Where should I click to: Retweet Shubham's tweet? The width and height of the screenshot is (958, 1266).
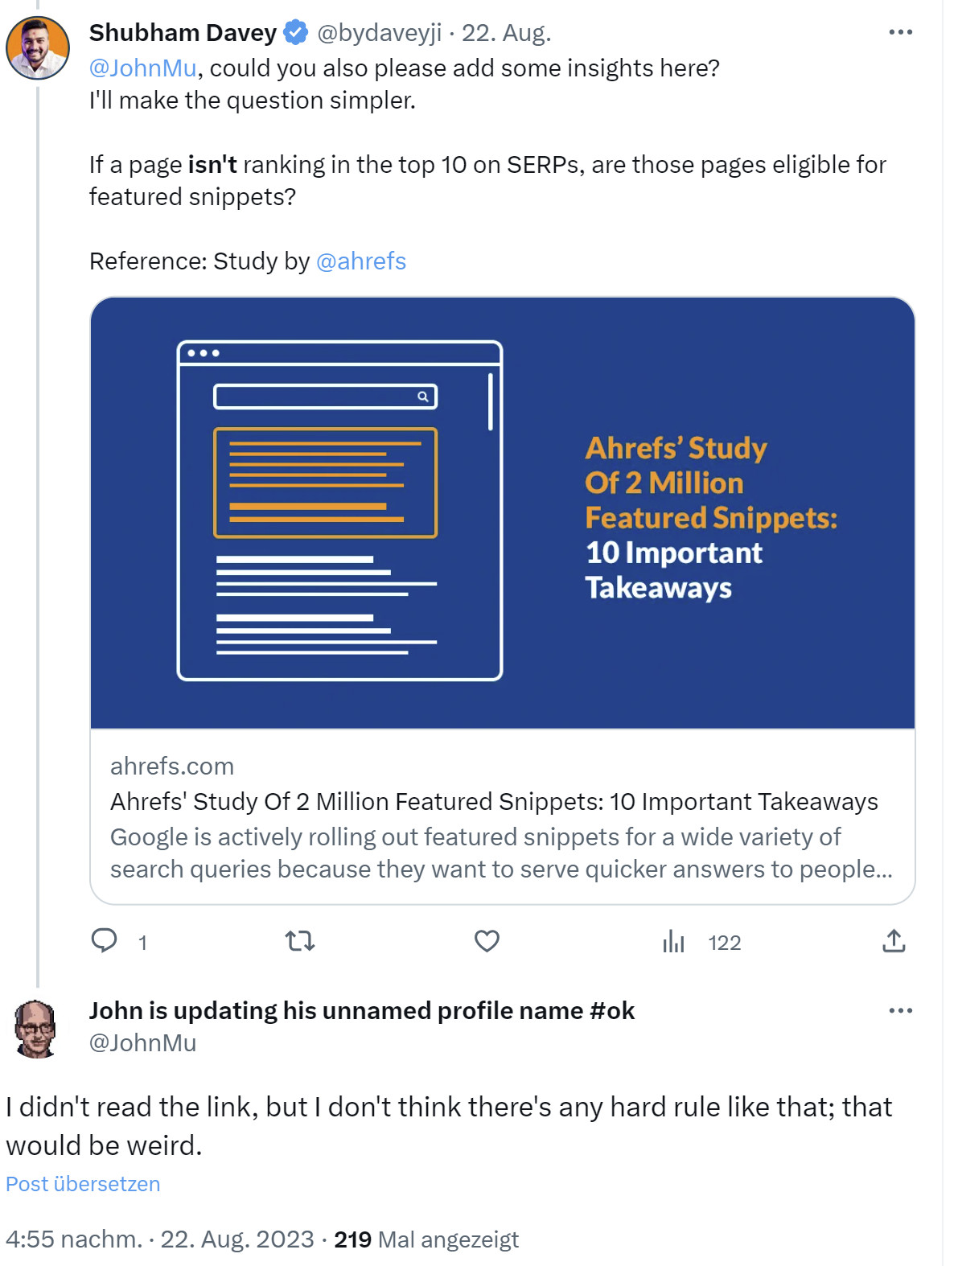click(298, 941)
